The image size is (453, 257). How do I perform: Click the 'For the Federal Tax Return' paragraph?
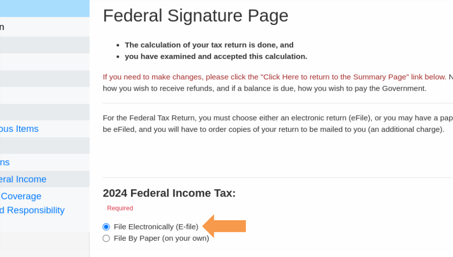[x=278, y=124]
